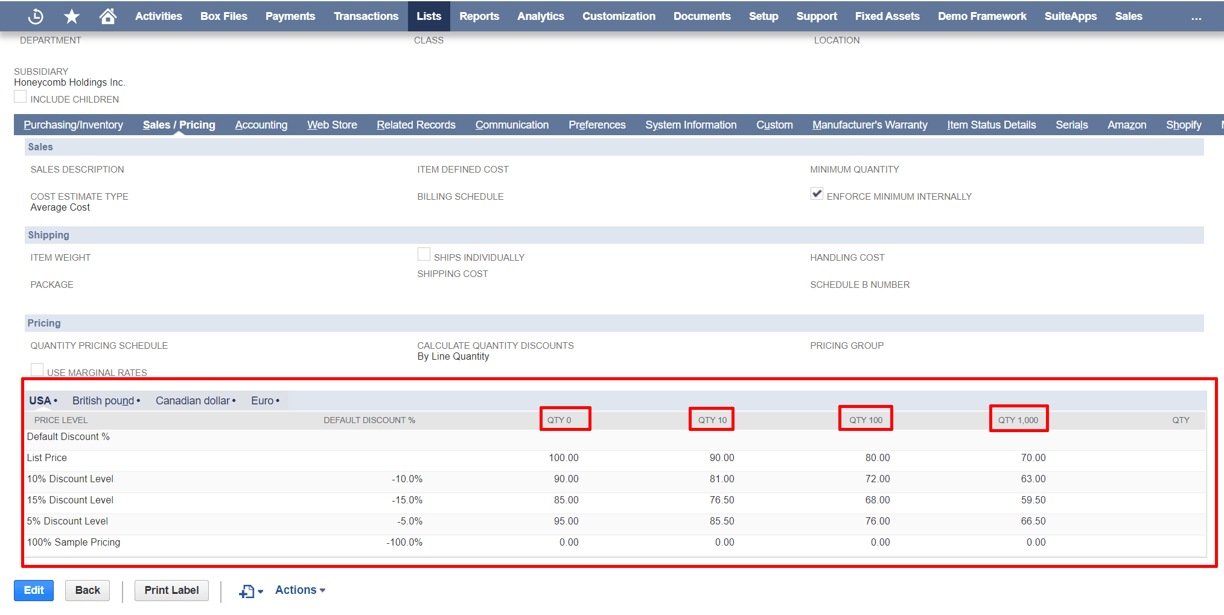Click the QTY 10 column header
The height and width of the screenshot is (615, 1224).
[712, 420]
